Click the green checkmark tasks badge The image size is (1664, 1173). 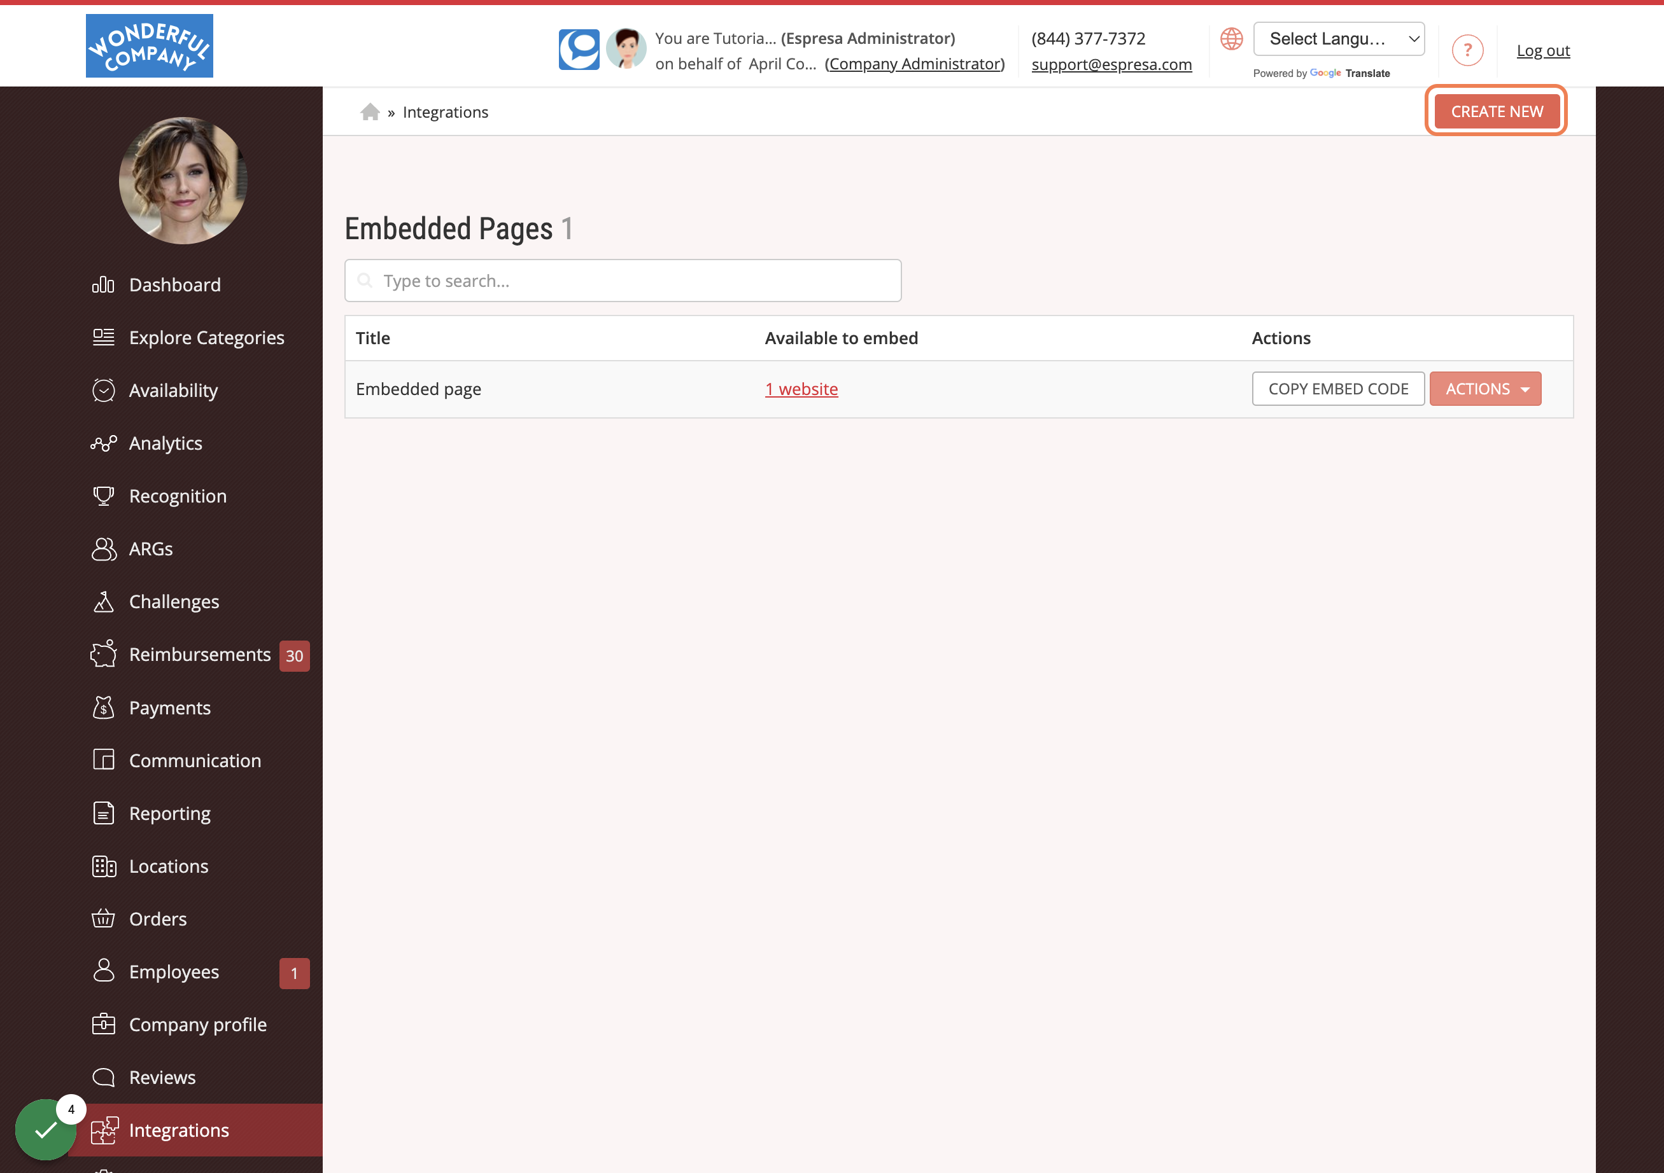tap(45, 1129)
